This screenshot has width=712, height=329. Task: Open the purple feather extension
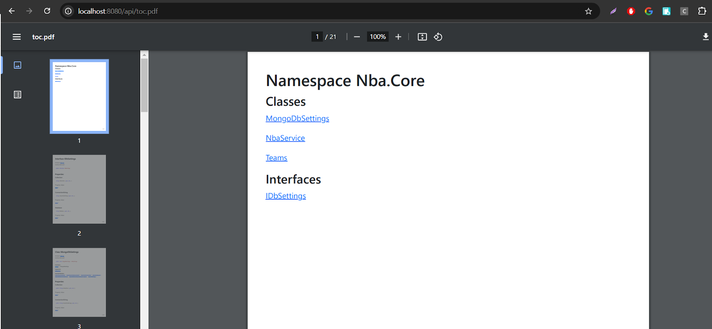point(613,11)
